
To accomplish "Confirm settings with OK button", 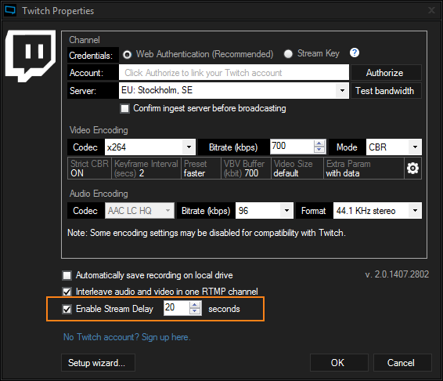I will (339, 363).
